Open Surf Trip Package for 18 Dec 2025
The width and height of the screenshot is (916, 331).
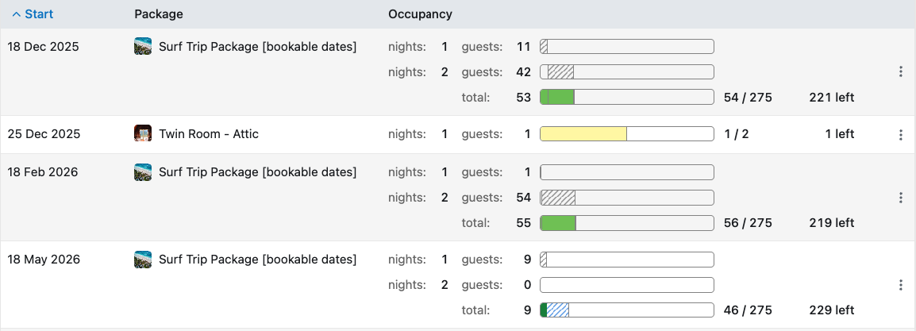257,47
